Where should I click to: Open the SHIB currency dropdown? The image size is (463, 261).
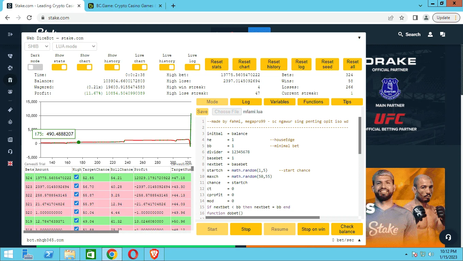37,46
